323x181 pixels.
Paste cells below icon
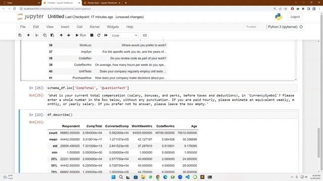(52, 35)
